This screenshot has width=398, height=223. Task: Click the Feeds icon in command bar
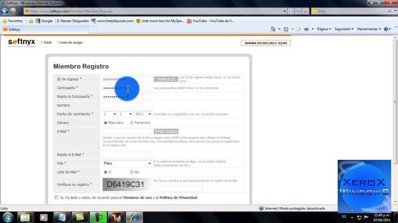pyautogui.click(x=286, y=29)
